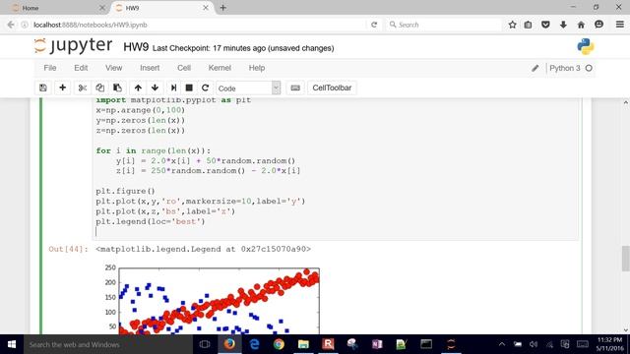
Task: Open Task View on the taskbar
Action: click(205, 344)
